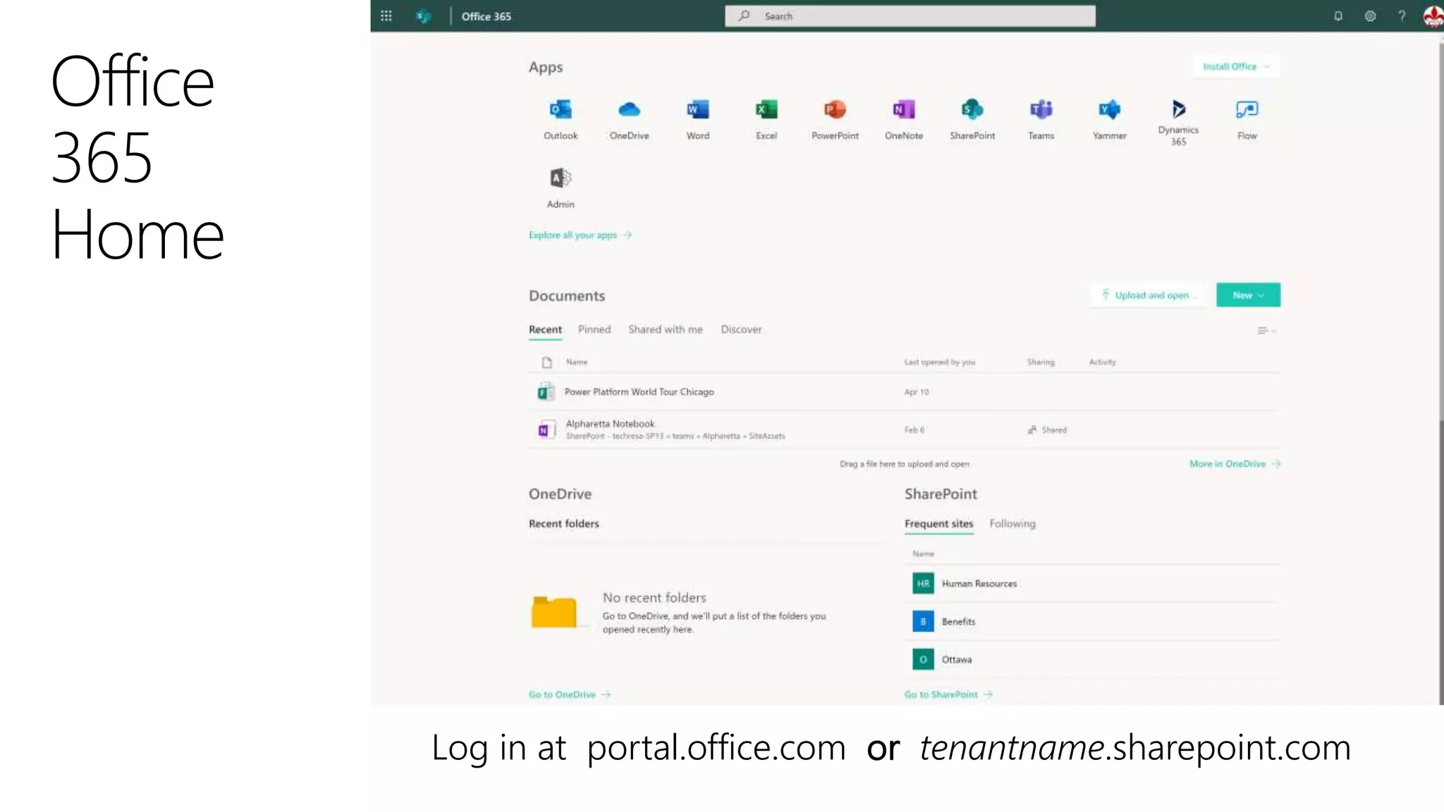
Task: Launch the Dynamics 365 app
Action: [x=1178, y=122]
